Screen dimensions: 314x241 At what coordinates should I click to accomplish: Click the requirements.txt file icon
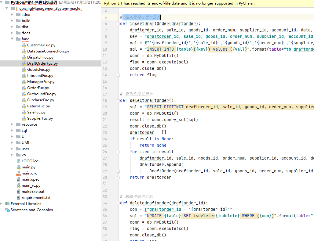[x=18, y=198]
